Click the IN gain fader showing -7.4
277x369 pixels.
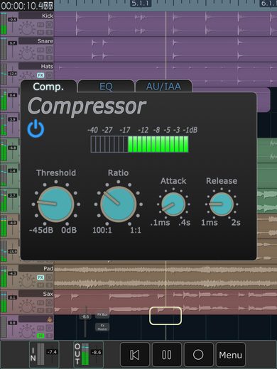pos(52,352)
